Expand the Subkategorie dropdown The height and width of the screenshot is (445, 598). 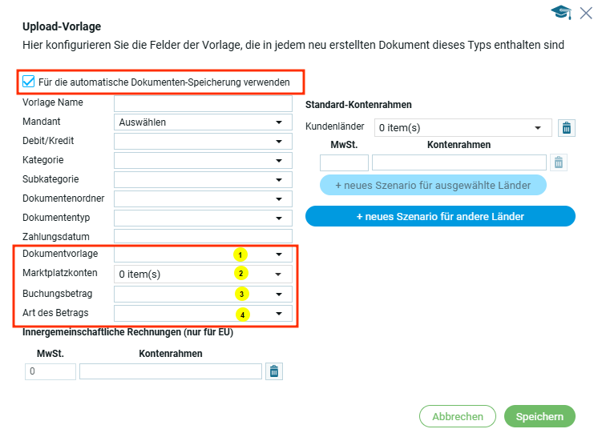(x=203, y=180)
